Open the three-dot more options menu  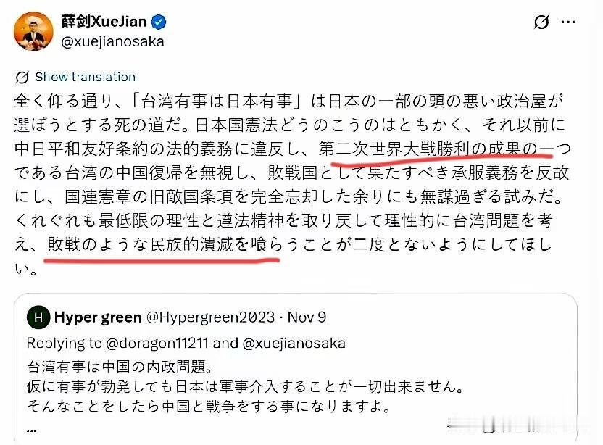(568, 22)
